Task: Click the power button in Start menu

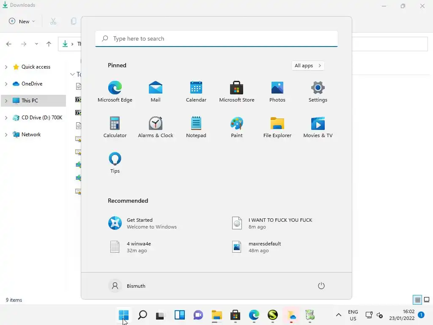Action: coord(321,286)
